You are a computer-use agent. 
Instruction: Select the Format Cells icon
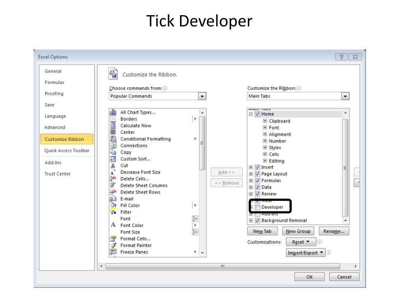point(113,239)
